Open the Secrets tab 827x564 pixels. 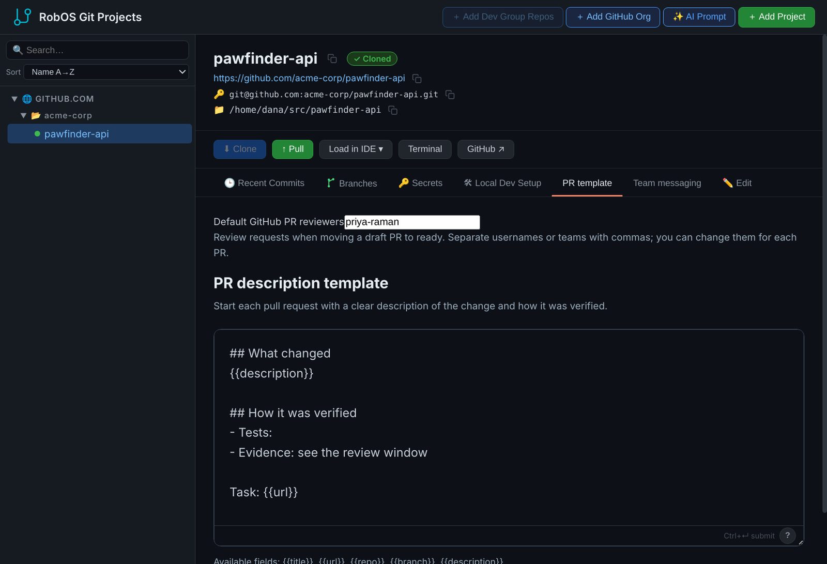[x=420, y=183]
